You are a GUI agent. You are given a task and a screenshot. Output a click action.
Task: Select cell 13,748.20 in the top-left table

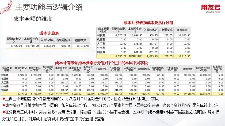pos(31,46)
